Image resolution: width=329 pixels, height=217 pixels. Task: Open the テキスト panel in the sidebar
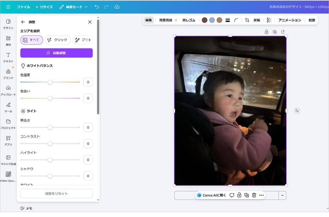[x=8, y=57]
